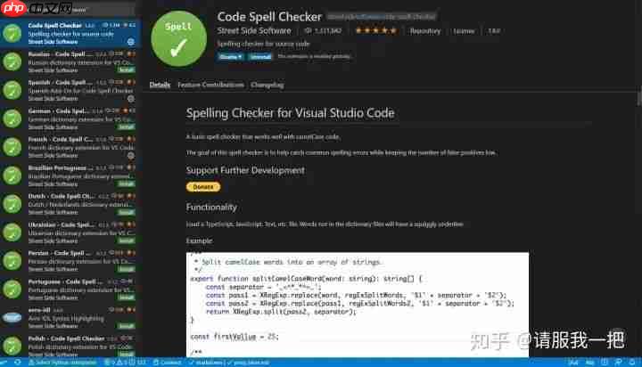Install avro-idl extension

[x=126, y=326]
